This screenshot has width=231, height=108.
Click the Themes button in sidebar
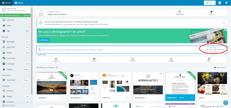[26, 80]
